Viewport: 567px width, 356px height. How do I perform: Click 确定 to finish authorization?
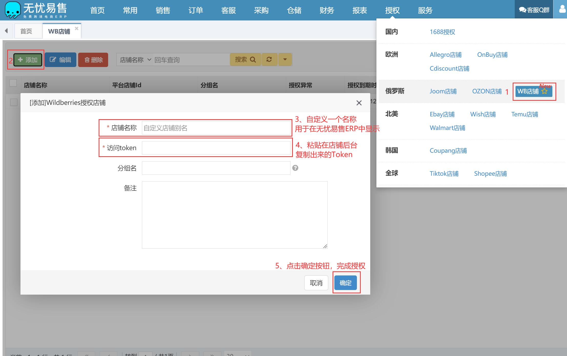pyautogui.click(x=345, y=283)
